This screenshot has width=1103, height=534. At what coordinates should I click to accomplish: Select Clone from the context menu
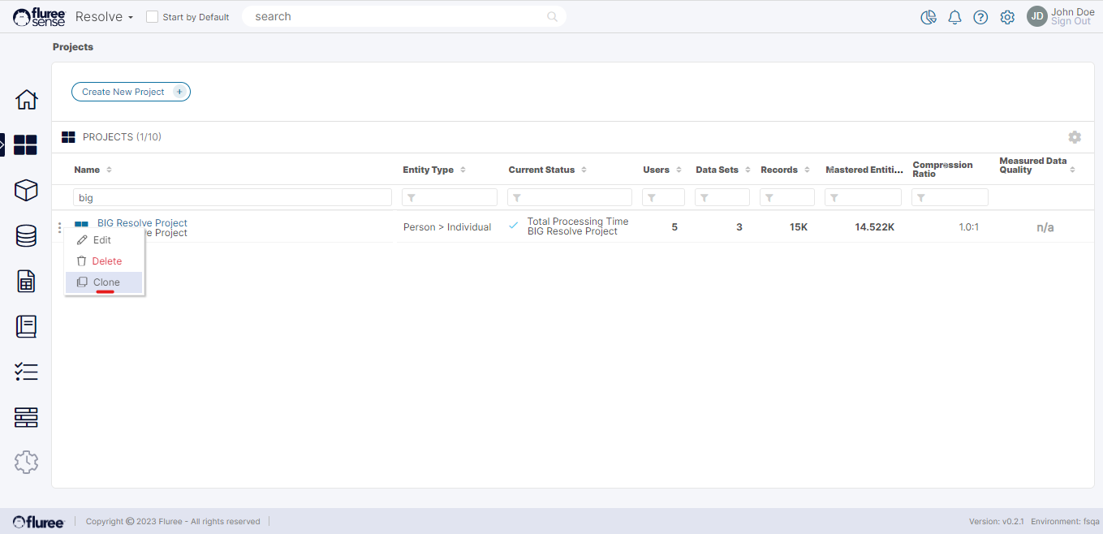coord(106,282)
